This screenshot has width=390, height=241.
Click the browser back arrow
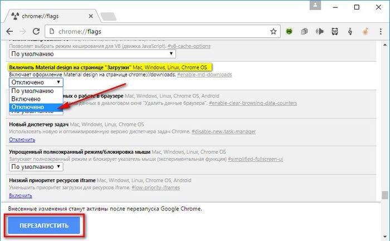(x=9, y=31)
